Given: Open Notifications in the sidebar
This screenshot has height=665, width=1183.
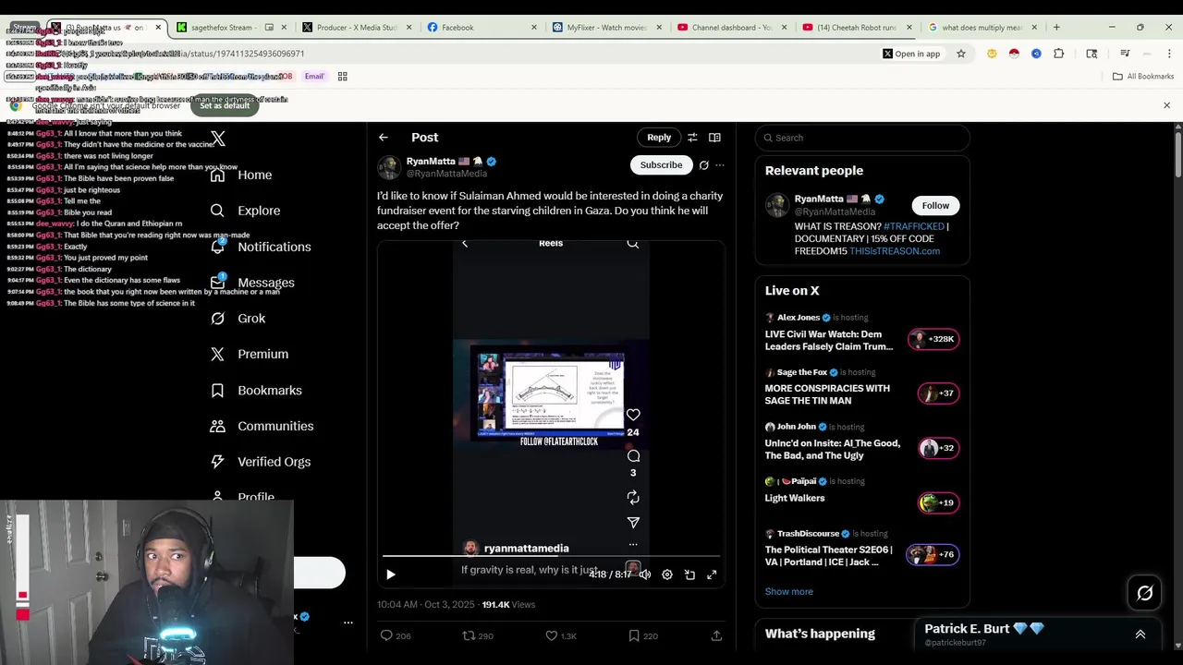Looking at the screenshot, I should click(x=261, y=247).
